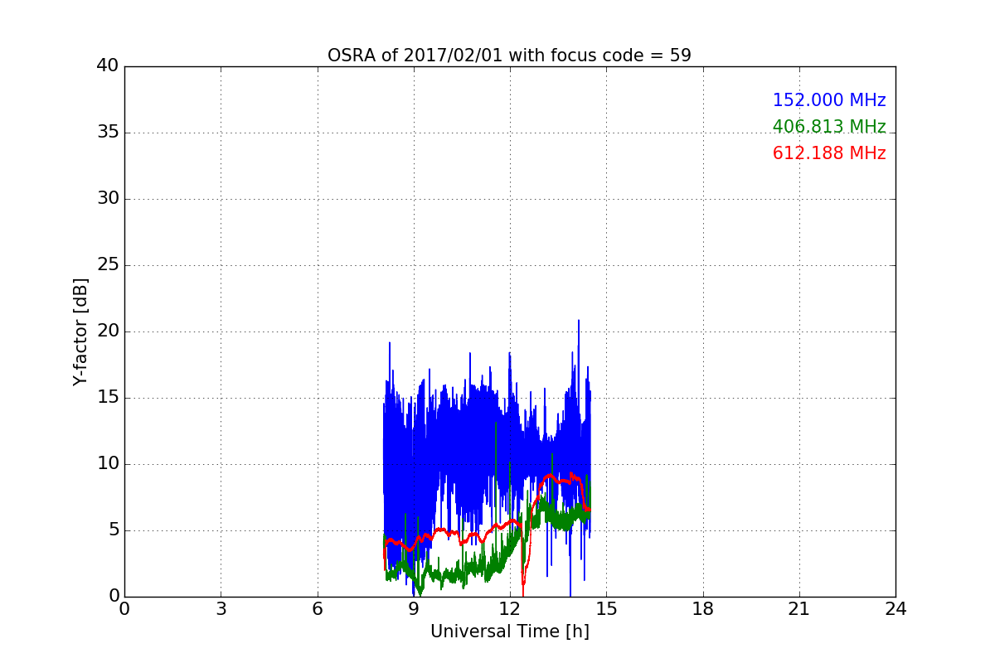Click x-axis tick label '12'

510,609
